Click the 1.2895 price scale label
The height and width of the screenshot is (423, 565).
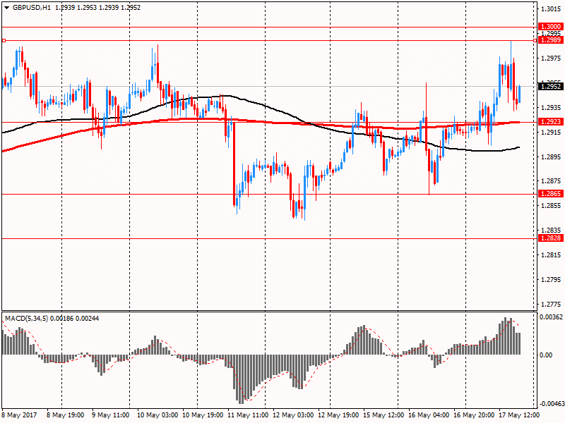coord(551,157)
